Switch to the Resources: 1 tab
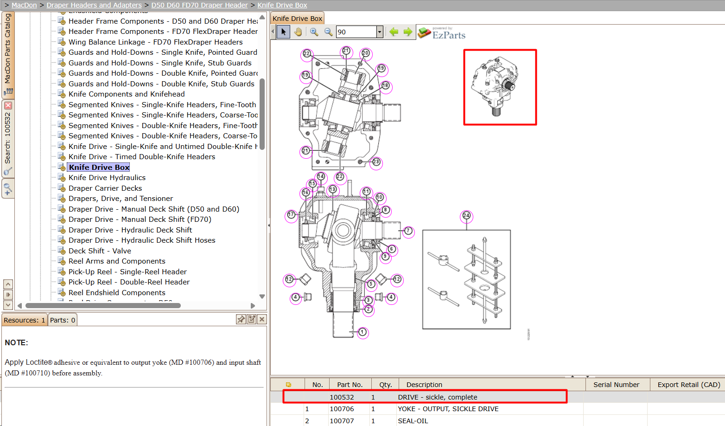The image size is (725, 426). pos(25,320)
